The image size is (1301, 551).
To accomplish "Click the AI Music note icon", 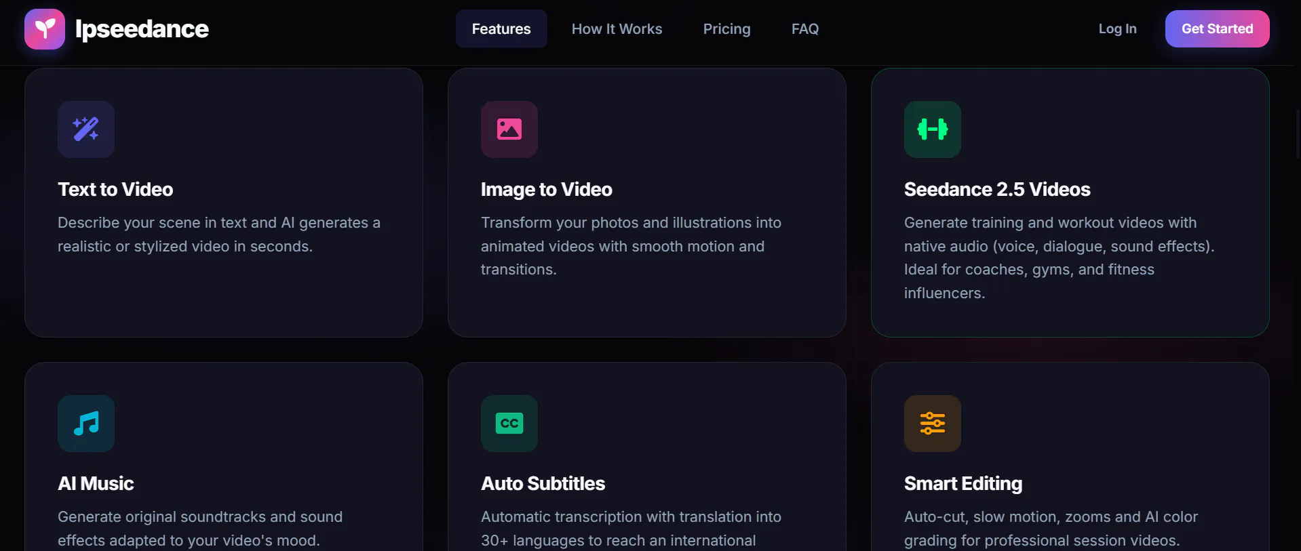I will pyautogui.click(x=86, y=424).
